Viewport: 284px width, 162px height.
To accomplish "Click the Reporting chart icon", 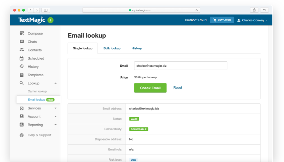I will (x=22, y=125).
